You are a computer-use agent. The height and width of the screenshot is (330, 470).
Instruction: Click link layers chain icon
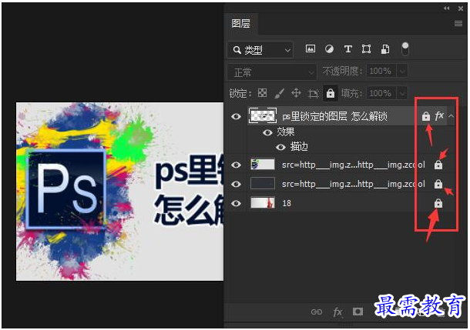click(x=317, y=312)
